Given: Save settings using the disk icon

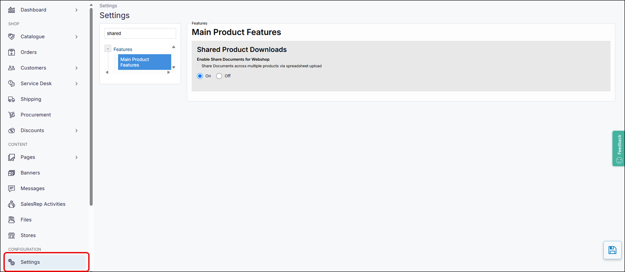Looking at the screenshot, I should pyautogui.click(x=612, y=250).
